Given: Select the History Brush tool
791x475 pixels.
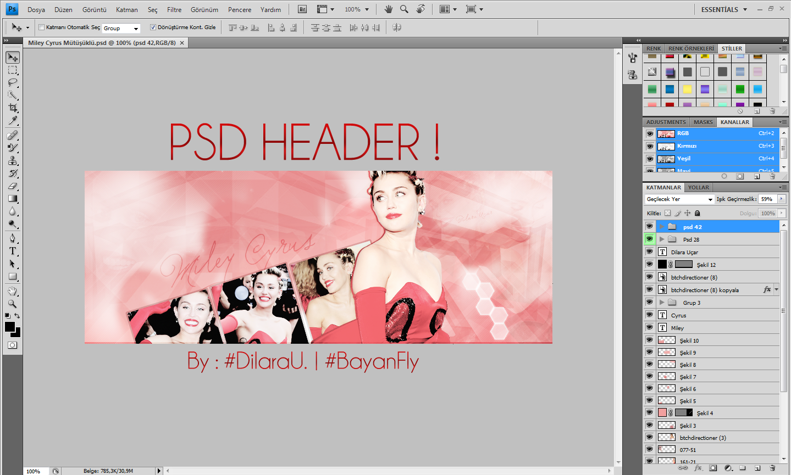Looking at the screenshot, I should coord(13,174).
